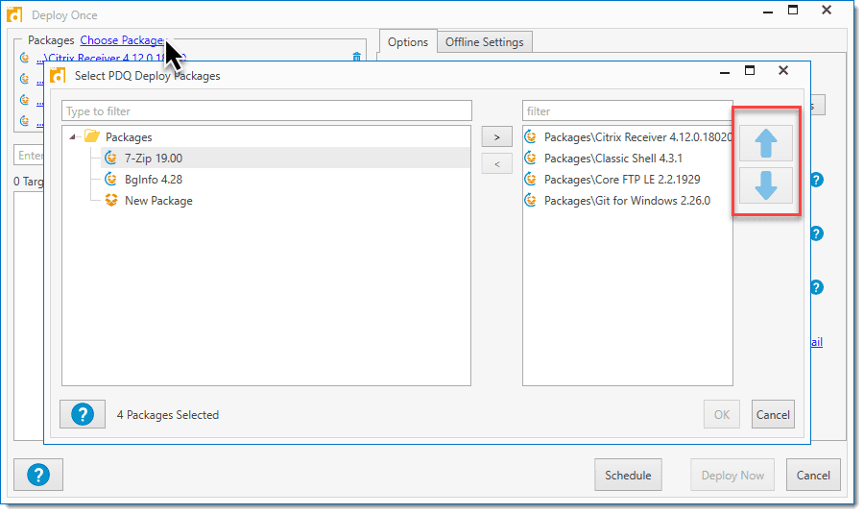Delete Citrix Receiver package via trash icon

coord(356,58)
